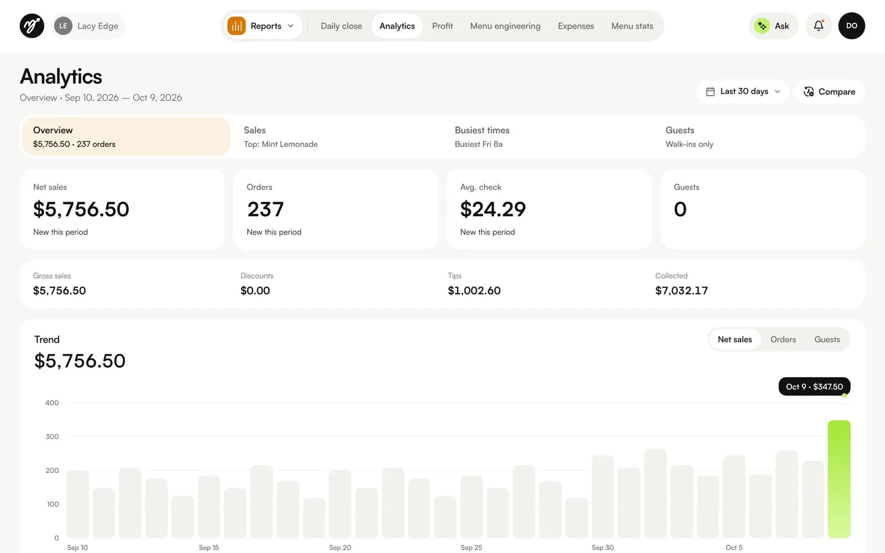Select the Analytics tab
This screenshot has width=885, height=553.
[x=397, y=26]
